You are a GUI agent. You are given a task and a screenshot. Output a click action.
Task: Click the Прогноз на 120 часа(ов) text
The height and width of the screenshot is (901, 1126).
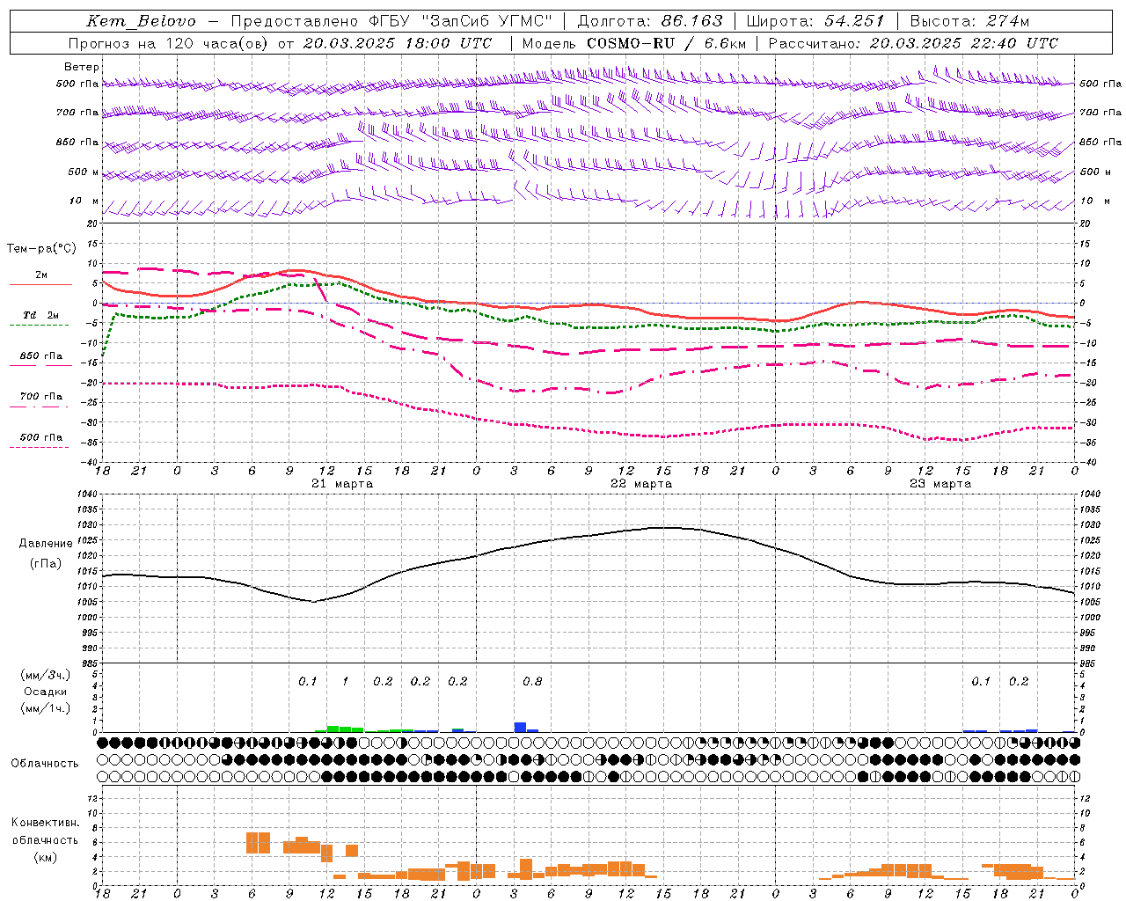coord(170,43)
